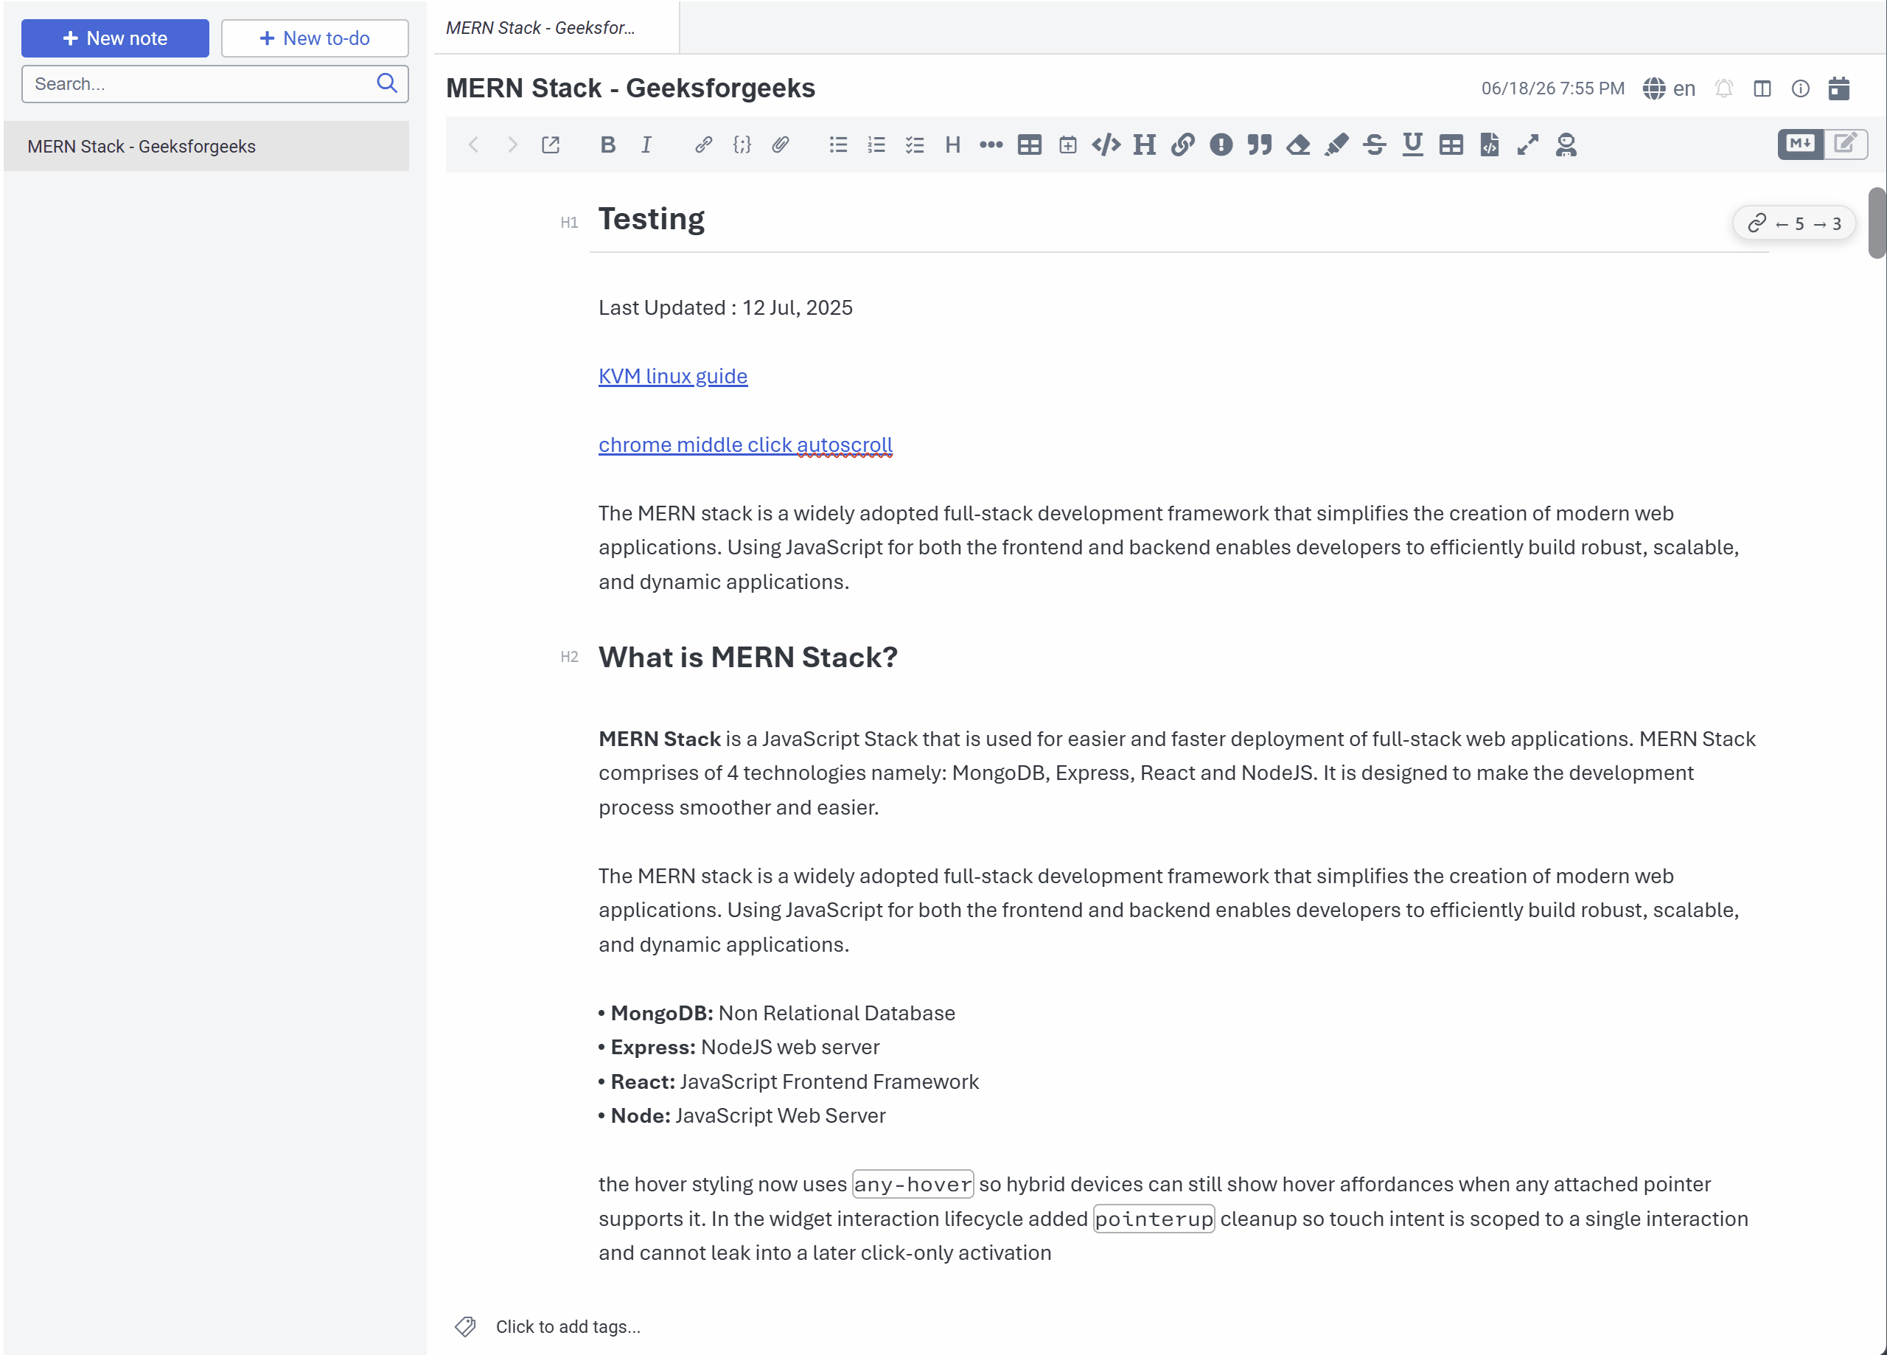Apply thin heading H style

(x=952, y=144)
